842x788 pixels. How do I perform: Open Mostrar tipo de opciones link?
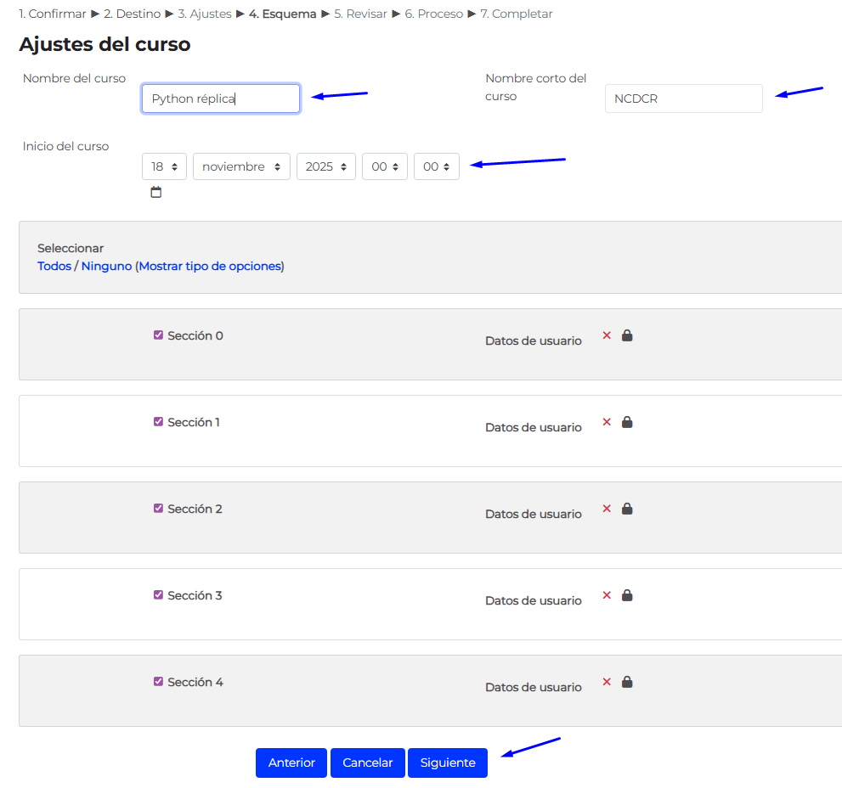[209, 266]
